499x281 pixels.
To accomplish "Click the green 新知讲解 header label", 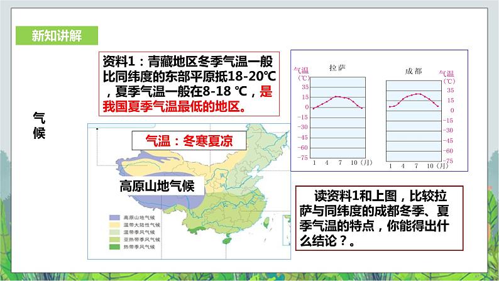I will tap(57, 36).
